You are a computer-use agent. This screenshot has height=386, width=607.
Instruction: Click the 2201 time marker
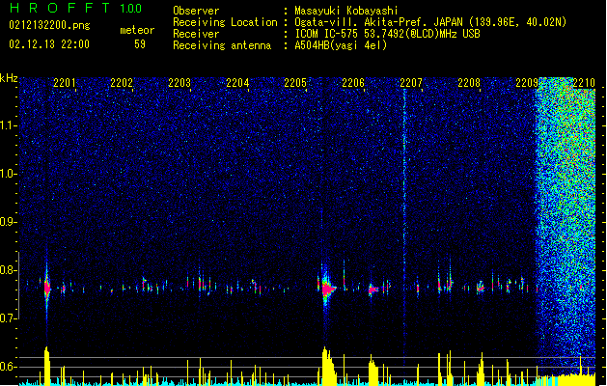pyautogui.click(x=65, y=83)
